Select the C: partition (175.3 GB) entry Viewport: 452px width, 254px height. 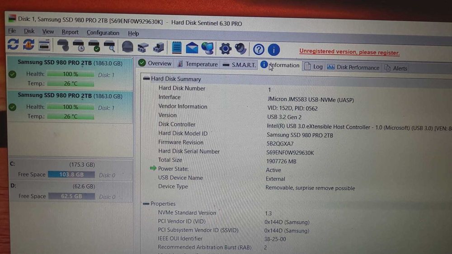coord(71,170)
